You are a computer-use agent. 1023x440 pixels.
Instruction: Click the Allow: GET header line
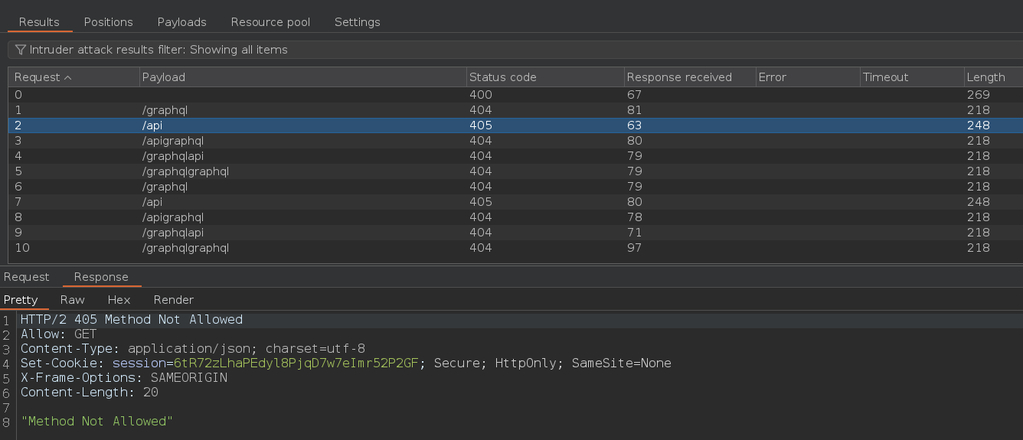(59, 334)
